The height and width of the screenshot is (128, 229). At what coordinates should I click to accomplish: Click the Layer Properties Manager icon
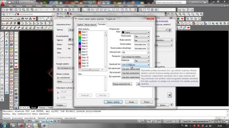tap(4, 14)
